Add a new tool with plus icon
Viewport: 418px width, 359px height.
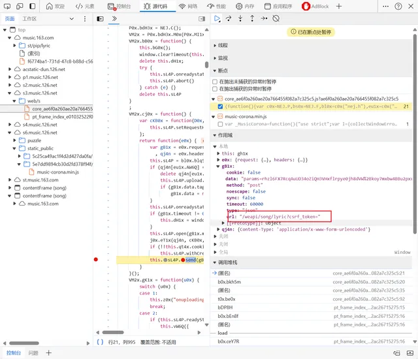[339, 6]
